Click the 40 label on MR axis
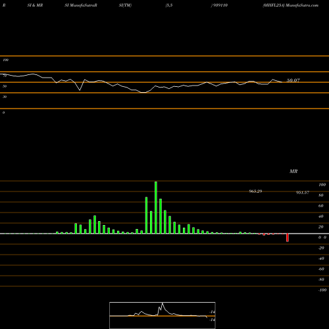 321,216
